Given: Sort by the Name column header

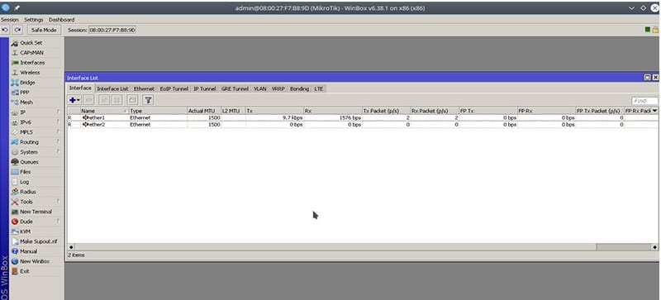Looking at the screenshot, I should pyautogui.click(x=105, y=111).
